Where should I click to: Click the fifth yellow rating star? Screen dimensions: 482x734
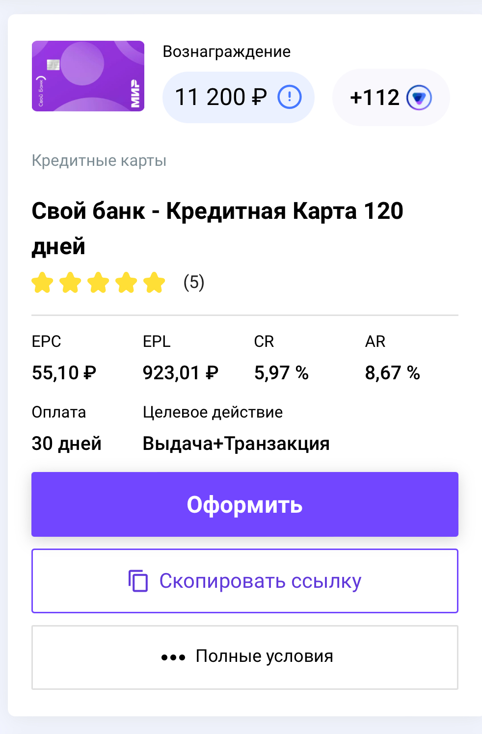(x=154, y=283)
